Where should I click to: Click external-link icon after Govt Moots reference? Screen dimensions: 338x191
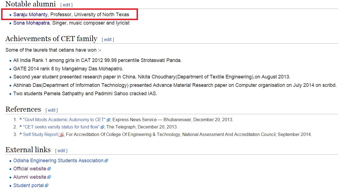pyautogui.click(x=109, y=120)
